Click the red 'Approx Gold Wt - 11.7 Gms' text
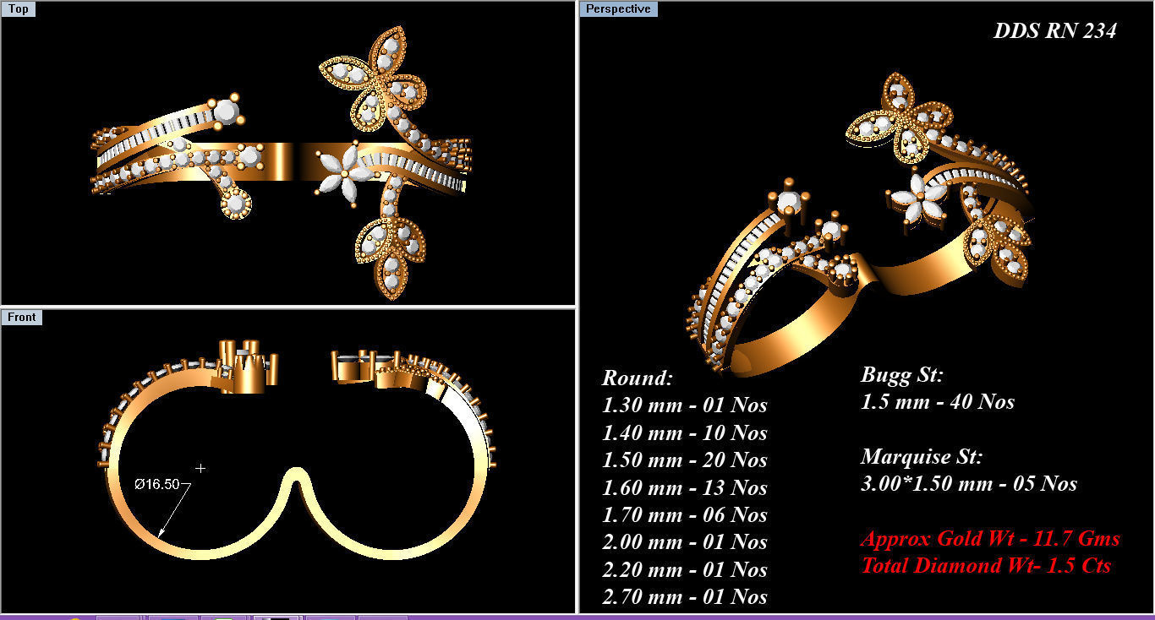1155x620 pixels. [x=990, y=538]
